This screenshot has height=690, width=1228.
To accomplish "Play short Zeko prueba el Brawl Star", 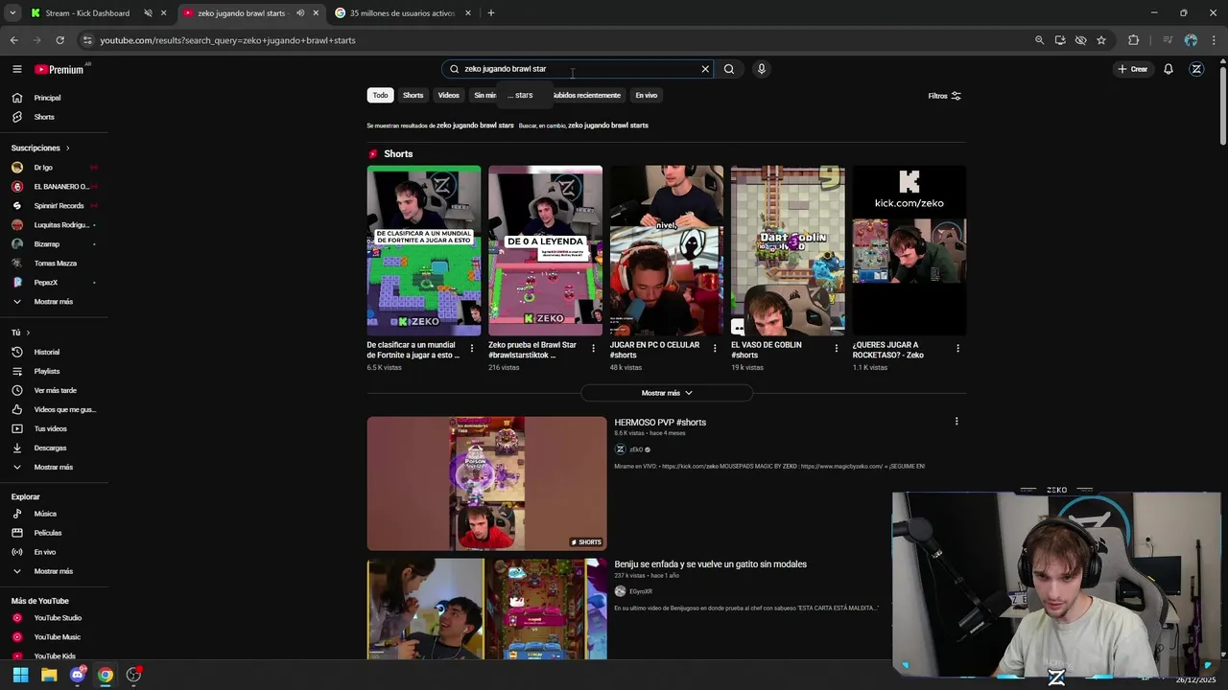I will click(x=545, y=251).
